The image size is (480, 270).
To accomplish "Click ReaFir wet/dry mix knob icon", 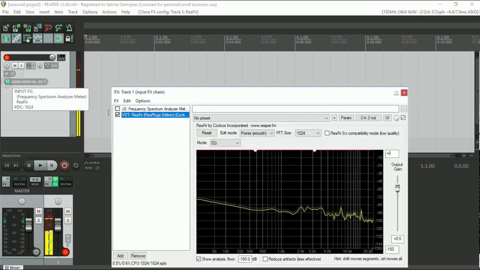I will pos(396,118).
